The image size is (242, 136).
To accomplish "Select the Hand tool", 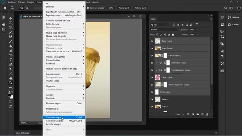I will coord(11,78).
